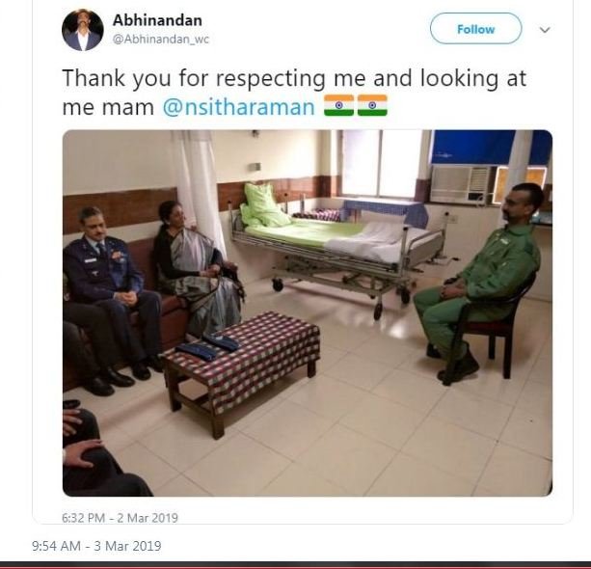Click the checkered table in the photo
The image size is (591, 569).
point(242,369)
